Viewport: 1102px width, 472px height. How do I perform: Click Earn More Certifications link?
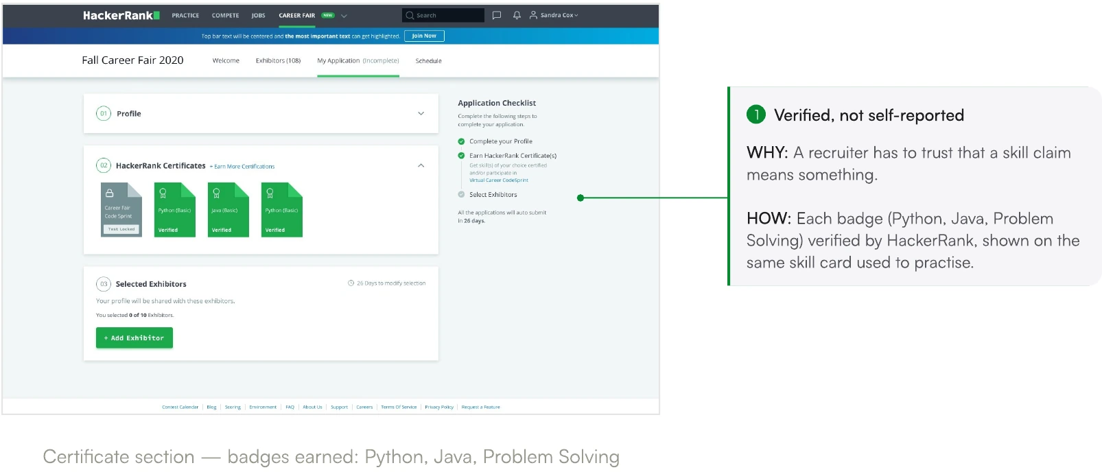point(242,167)
